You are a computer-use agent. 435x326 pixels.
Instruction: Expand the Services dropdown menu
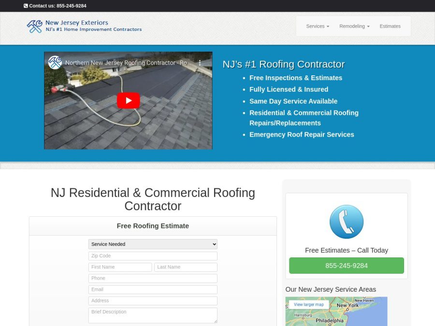(317, 26)
